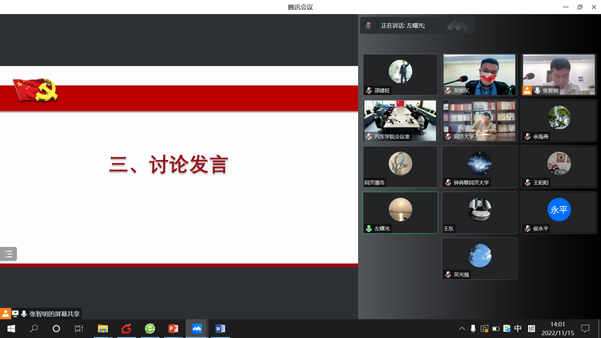The height and width of the screenshot is (338, 601).
Task: Toggle the 拼 pinyin IME indicator
Action: click(531, 329)
